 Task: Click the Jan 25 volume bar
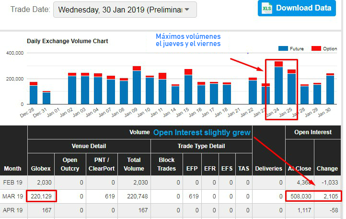tap(291, 88)
